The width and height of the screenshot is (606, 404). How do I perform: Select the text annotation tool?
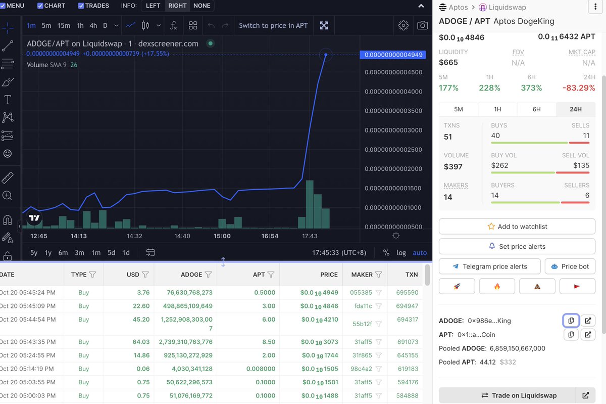coord(8,100)
